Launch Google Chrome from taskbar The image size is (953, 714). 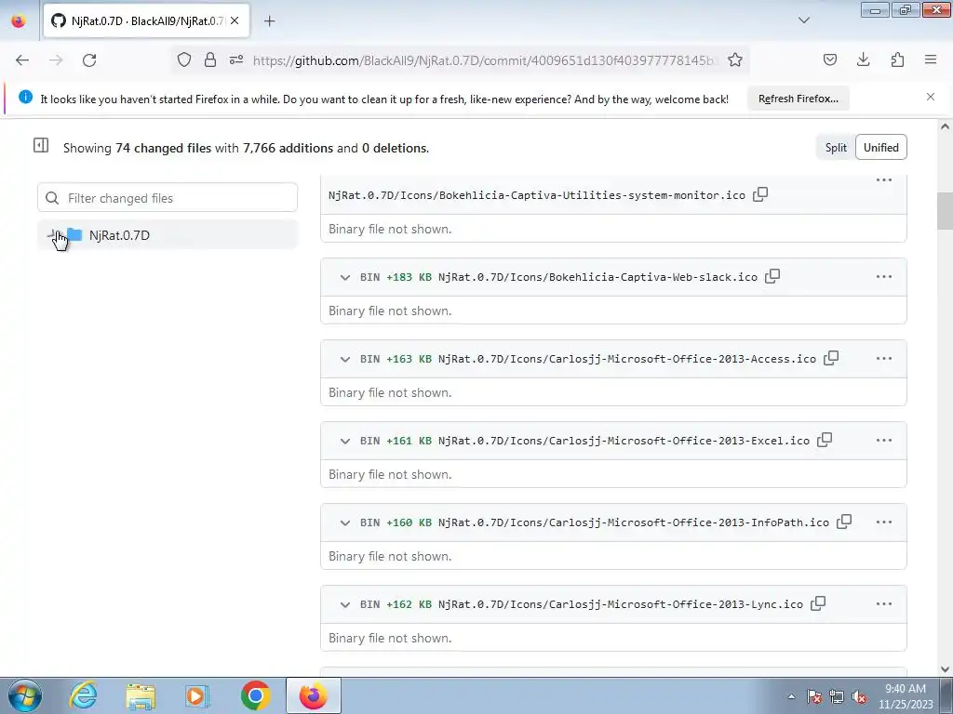255,695
